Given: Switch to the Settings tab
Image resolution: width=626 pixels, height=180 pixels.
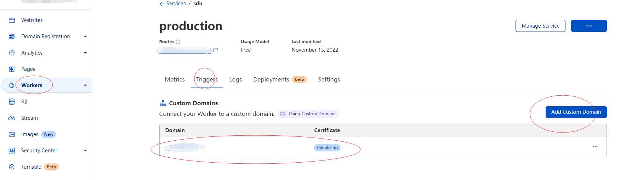Looking at the screenshot, I should point(329,79).
